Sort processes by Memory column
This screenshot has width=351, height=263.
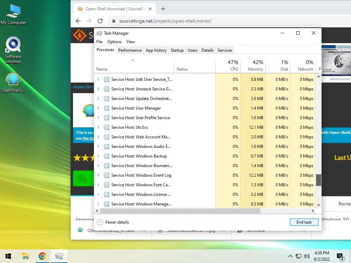point(253,66)
